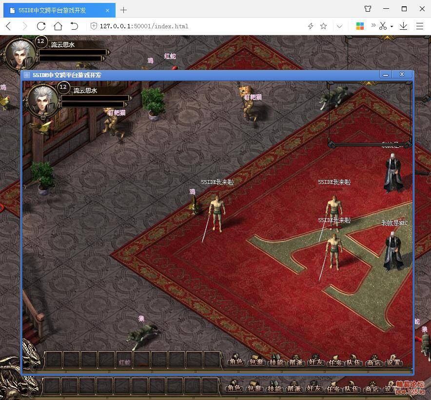This screenshot has height=400, width=431.
Task: Click 帮派 on the outer page bottom bar
Action: click(x=294, y=388)
